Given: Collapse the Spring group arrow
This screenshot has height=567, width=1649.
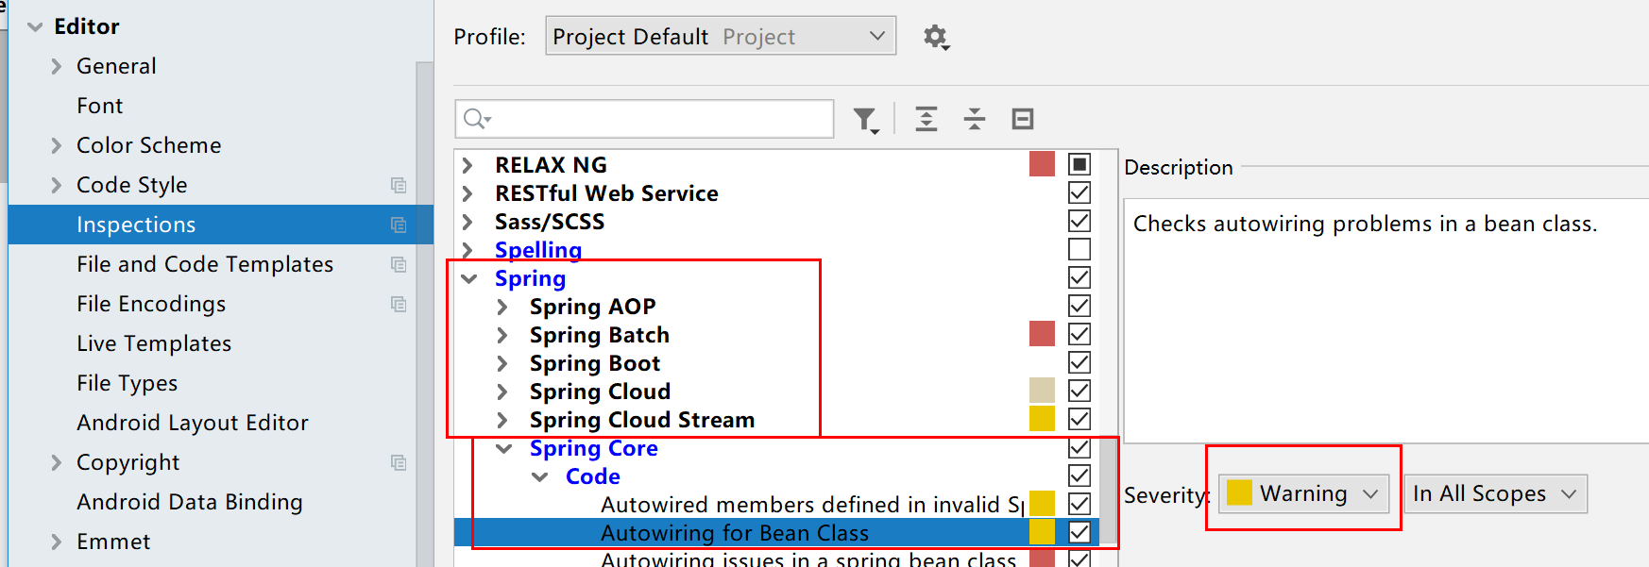Looking at the screenshot, I should click(468, 278).
